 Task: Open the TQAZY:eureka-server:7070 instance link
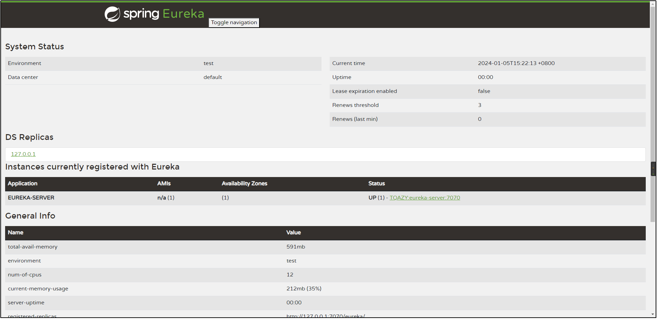click(424, 198)
